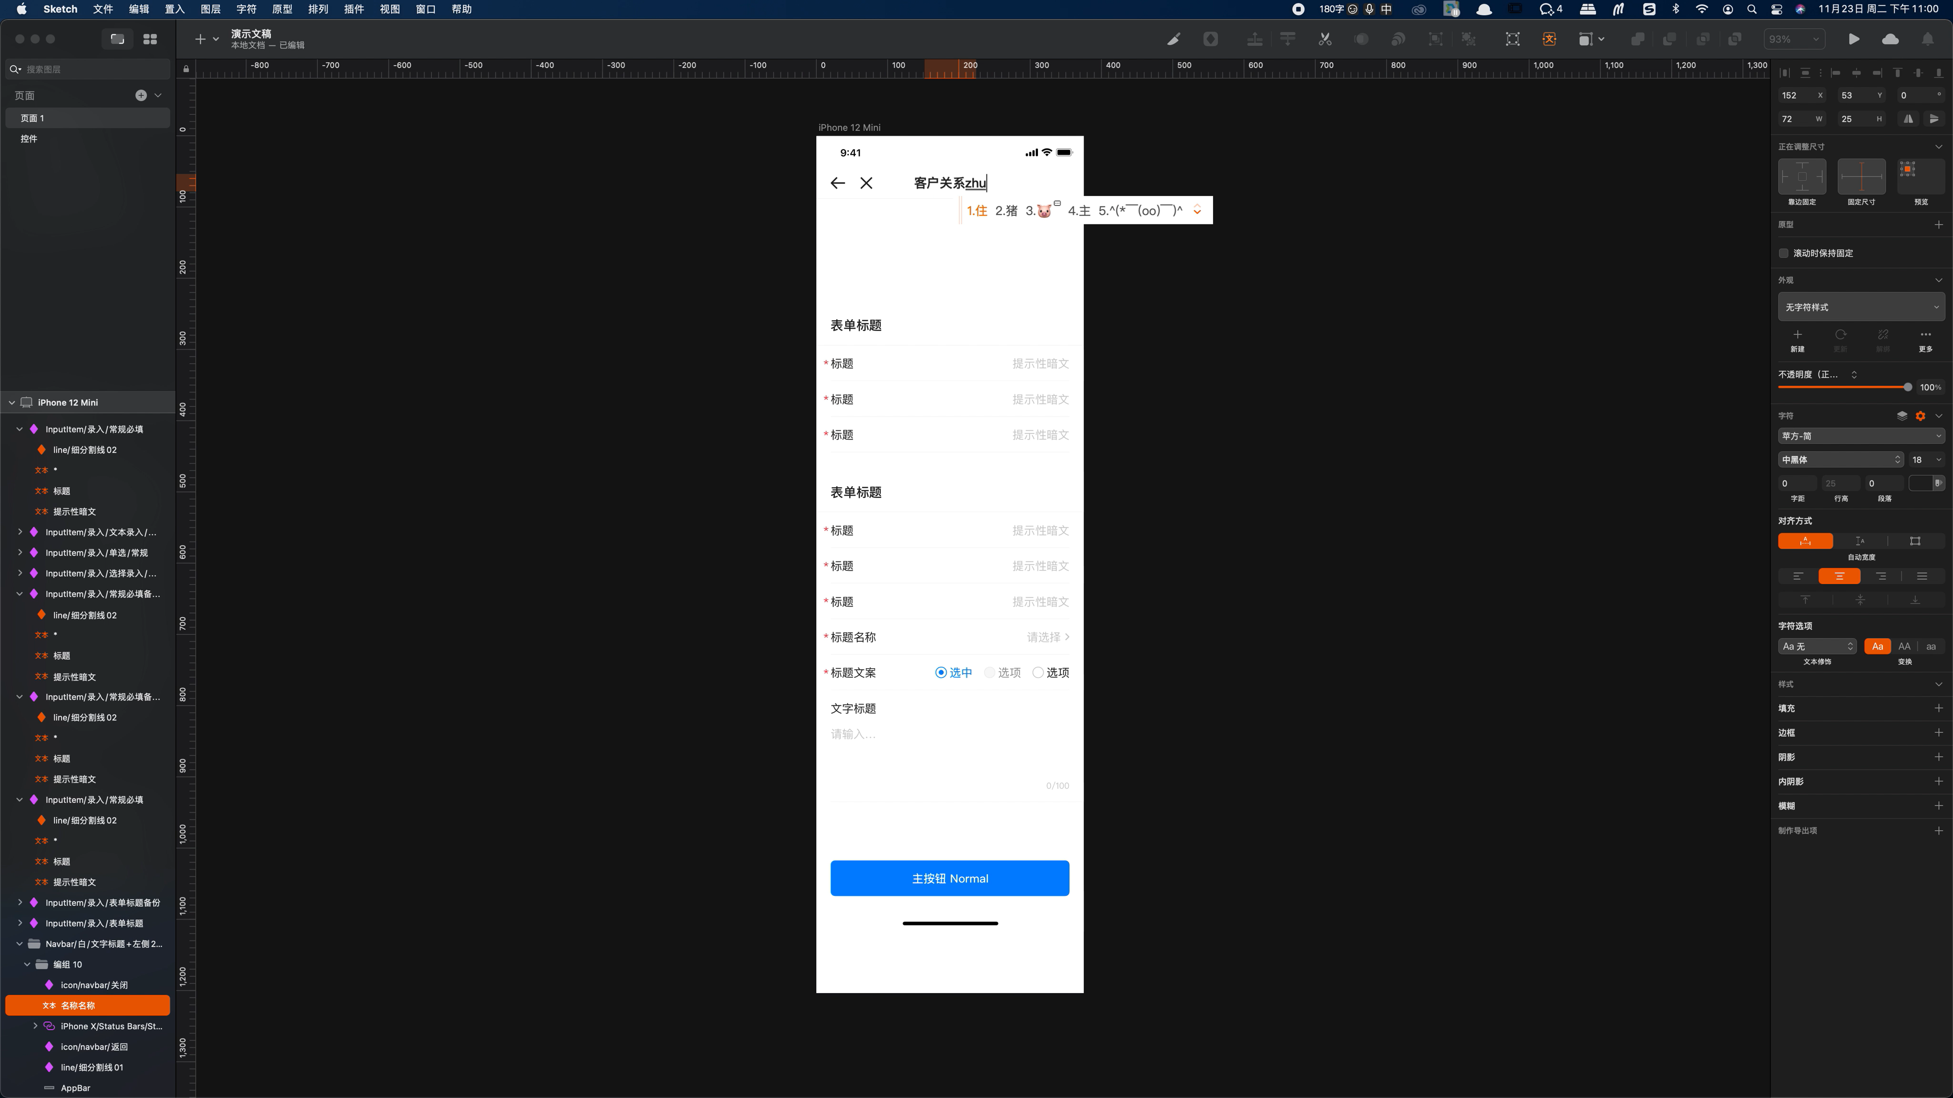Switch to the canvas view icon in sidebar
Viewport: 1953px width, 1098px height.
[117, 39]
